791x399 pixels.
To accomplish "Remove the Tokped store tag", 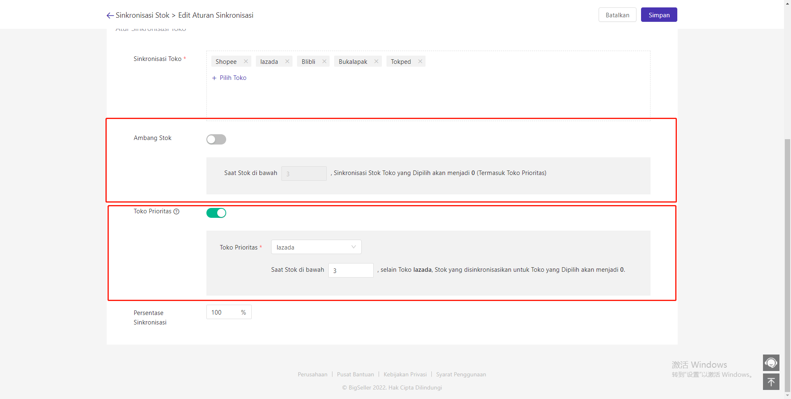I will 420,61.
